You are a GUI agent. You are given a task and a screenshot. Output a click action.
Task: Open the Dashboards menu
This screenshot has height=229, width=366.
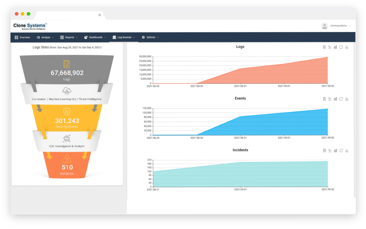[95, 37]
